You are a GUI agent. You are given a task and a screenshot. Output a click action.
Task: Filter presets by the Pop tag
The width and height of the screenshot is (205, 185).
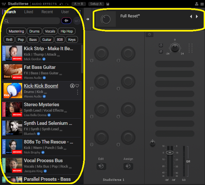[x=21, y=40]
